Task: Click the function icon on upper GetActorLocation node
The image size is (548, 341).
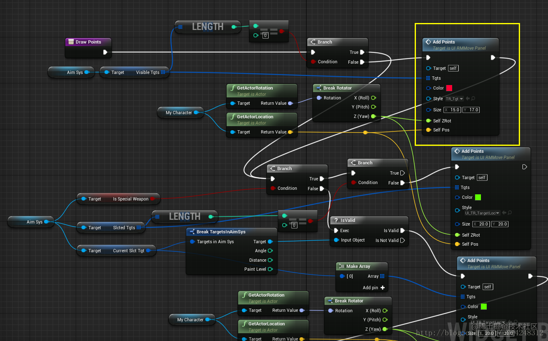Action: tap(233, 117)
